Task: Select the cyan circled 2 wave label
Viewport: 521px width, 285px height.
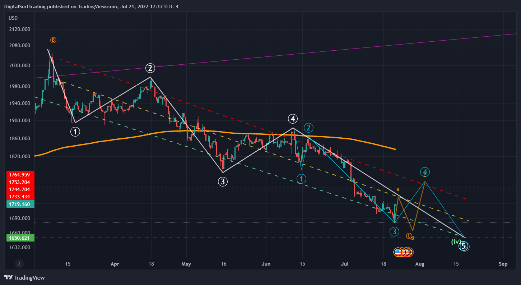Action: pos(308,127)
